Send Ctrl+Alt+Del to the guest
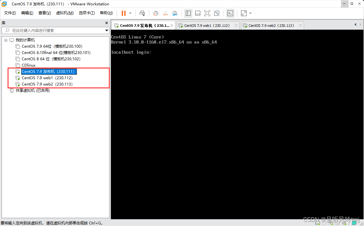Screen dimensions: 364x226 (x=142, y=13)
